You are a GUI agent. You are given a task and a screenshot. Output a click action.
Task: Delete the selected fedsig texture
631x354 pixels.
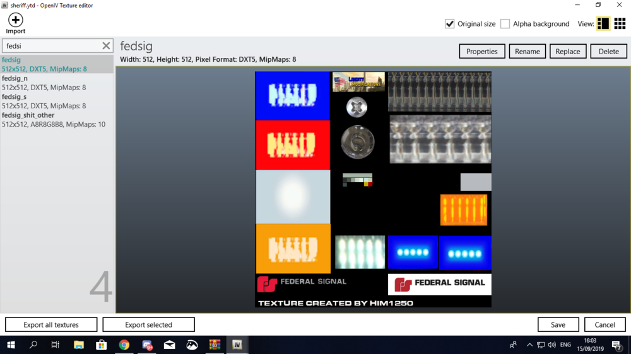point(608,52)
